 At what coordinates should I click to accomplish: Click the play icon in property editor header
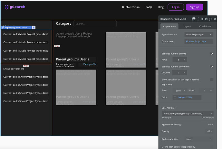[202, 19]
